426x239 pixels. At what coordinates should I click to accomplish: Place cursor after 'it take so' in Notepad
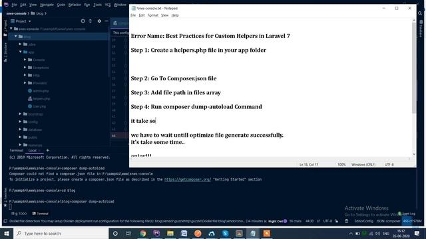(x=156, y=121)
